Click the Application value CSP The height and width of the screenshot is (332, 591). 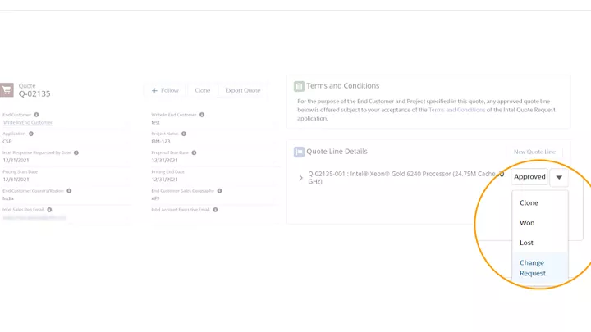(7, 142)
